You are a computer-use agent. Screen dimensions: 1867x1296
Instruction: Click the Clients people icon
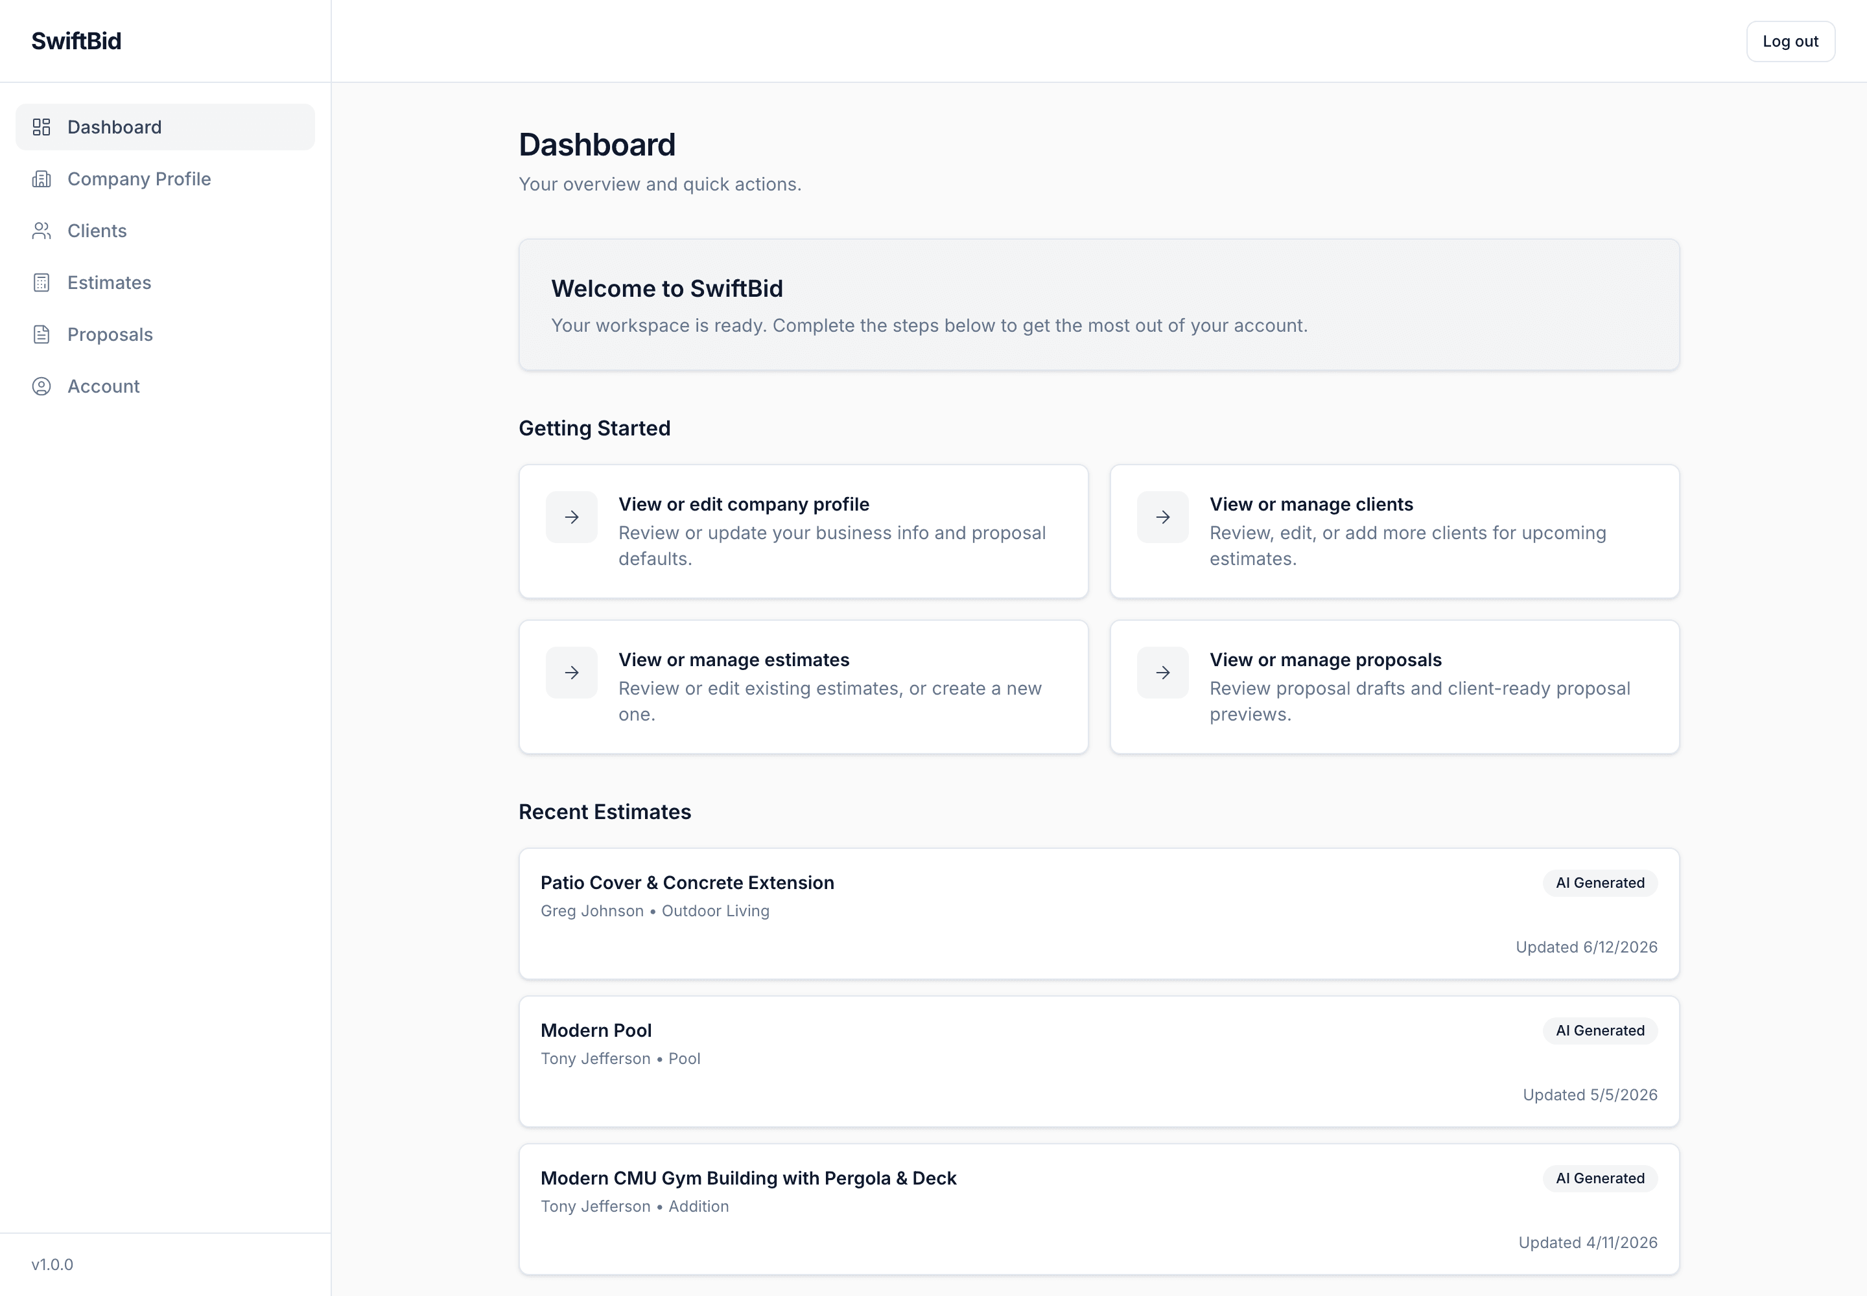(x=41, y=231)
